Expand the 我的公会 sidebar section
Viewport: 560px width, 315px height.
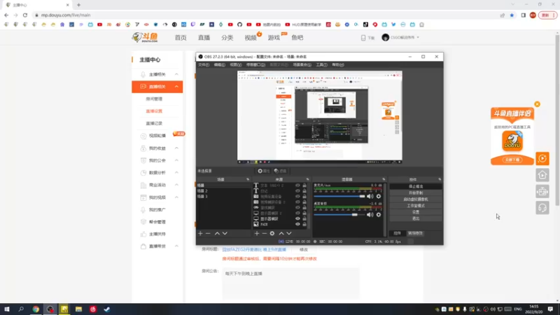[176, 160]
